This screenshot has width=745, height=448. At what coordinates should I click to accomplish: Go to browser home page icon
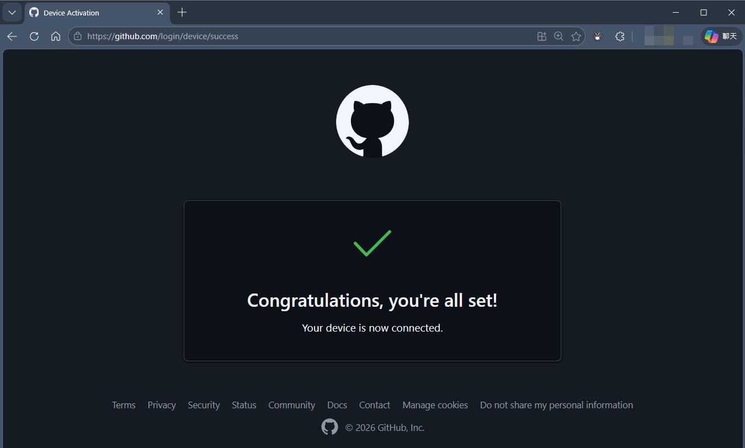pyautogui.click(x=56, y=36)
